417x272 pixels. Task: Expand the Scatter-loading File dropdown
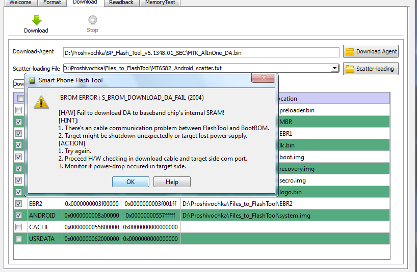click(334, 68)
